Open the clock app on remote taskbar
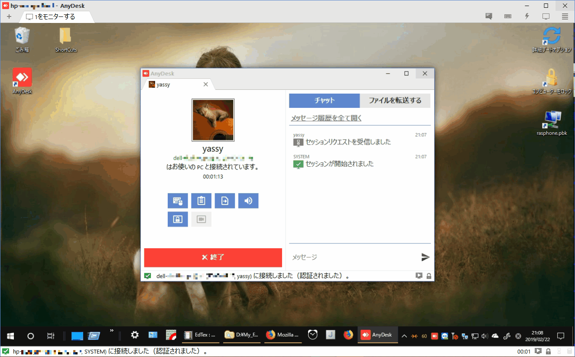This screenshot has width=575, height=357. pyautogui.click(x=313, y=335)
